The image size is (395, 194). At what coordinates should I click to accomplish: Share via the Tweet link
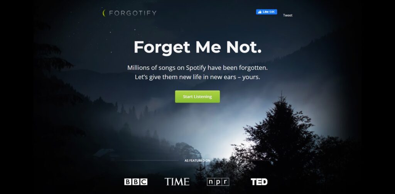coord(287,15)
